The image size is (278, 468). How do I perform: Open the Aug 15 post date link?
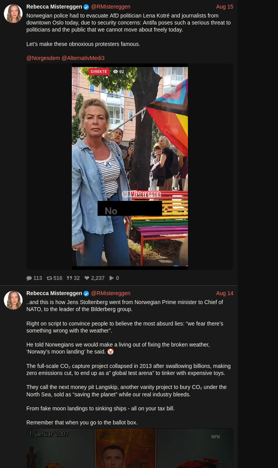pos(225,7)
